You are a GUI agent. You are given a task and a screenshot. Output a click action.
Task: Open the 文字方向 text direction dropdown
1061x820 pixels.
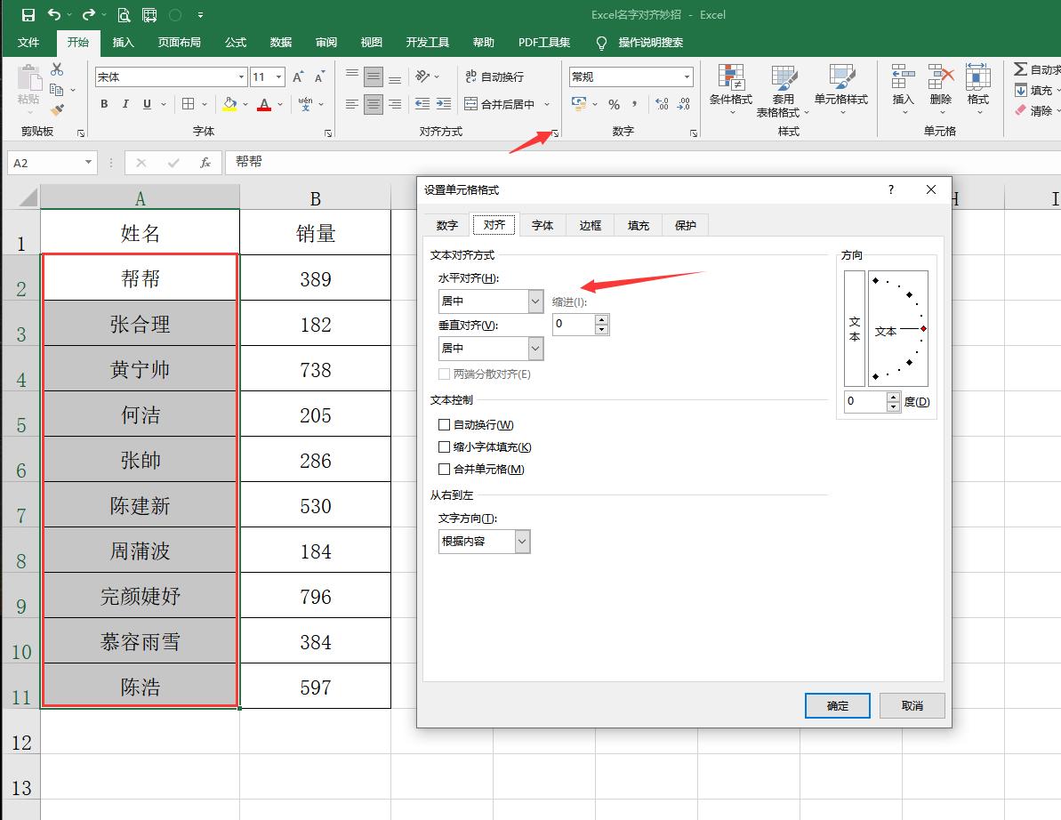click(x=522, y=542)
